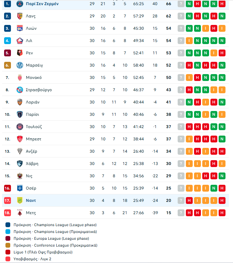Click the Lille club logo
This screenshot has width=233, height=263.
[19, 41]
